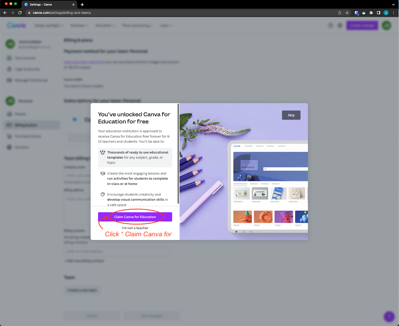The width and height of the screenshot is (399, 326).
Task: Open the green account avatar in Canva header
Action: pyautogui.click(x=387, y=25)
